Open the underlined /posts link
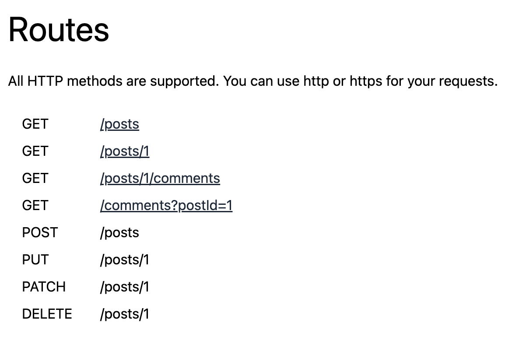 (119, 124)
